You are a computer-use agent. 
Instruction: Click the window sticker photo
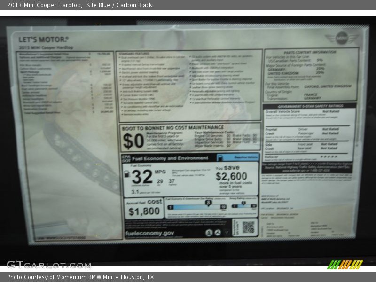click(x=188, y=141)
